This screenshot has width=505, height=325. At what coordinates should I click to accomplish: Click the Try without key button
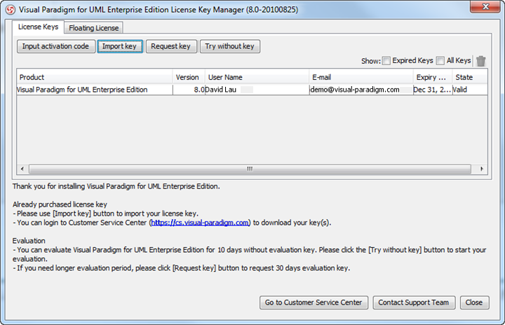pos(229,46)
